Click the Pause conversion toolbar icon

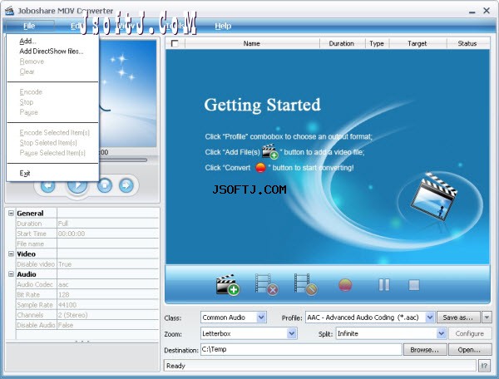tap(384, 285)
